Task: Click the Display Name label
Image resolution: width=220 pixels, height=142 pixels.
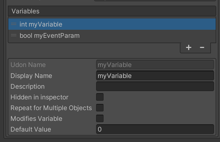Action: (31, 76)
